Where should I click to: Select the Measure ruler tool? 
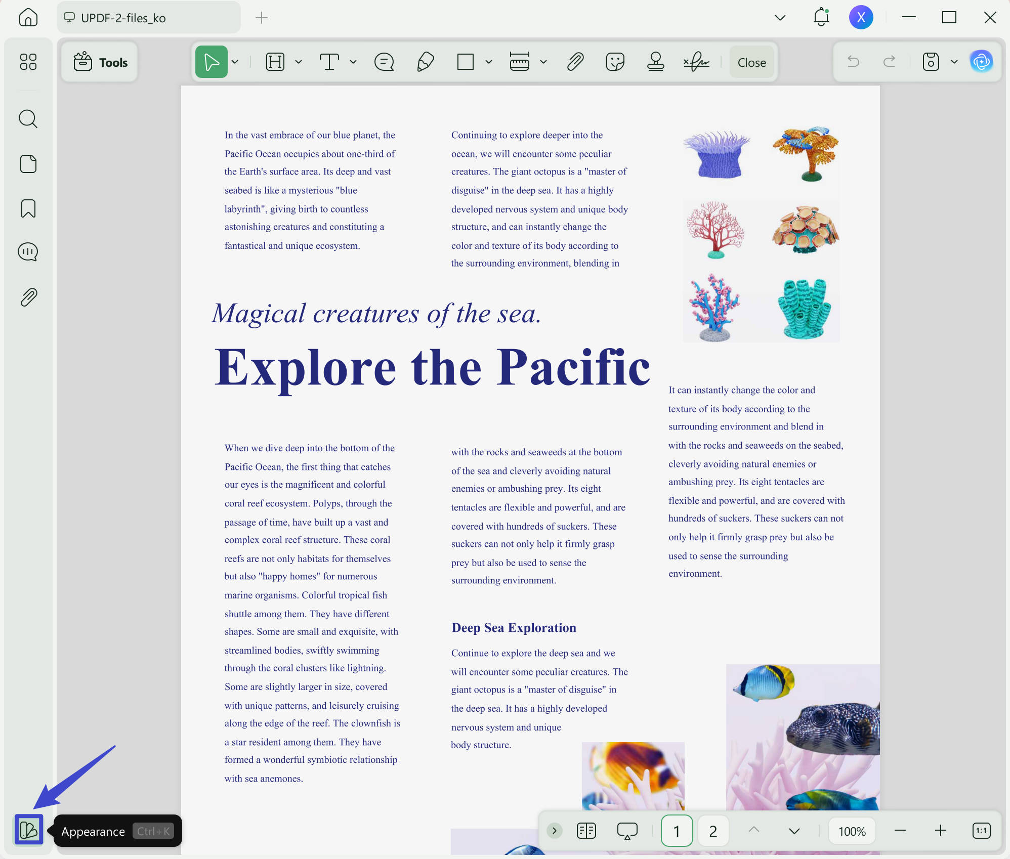click(520, 62)
